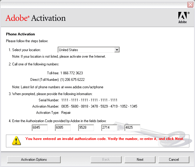Click the yellow warning triangle icon
The width and height of the screenshot is (195, 167).
click(x=16, y=141)
